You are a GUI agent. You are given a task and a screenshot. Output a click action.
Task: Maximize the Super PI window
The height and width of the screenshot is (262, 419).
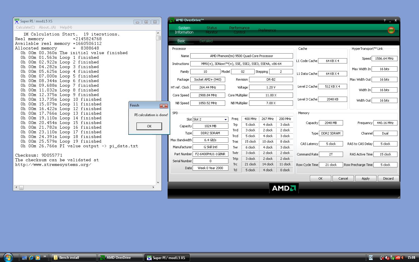(146, 22)
